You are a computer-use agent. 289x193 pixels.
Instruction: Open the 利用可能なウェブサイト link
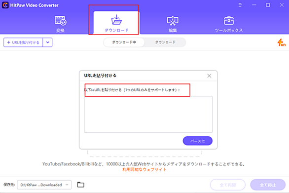click(144, 170)
